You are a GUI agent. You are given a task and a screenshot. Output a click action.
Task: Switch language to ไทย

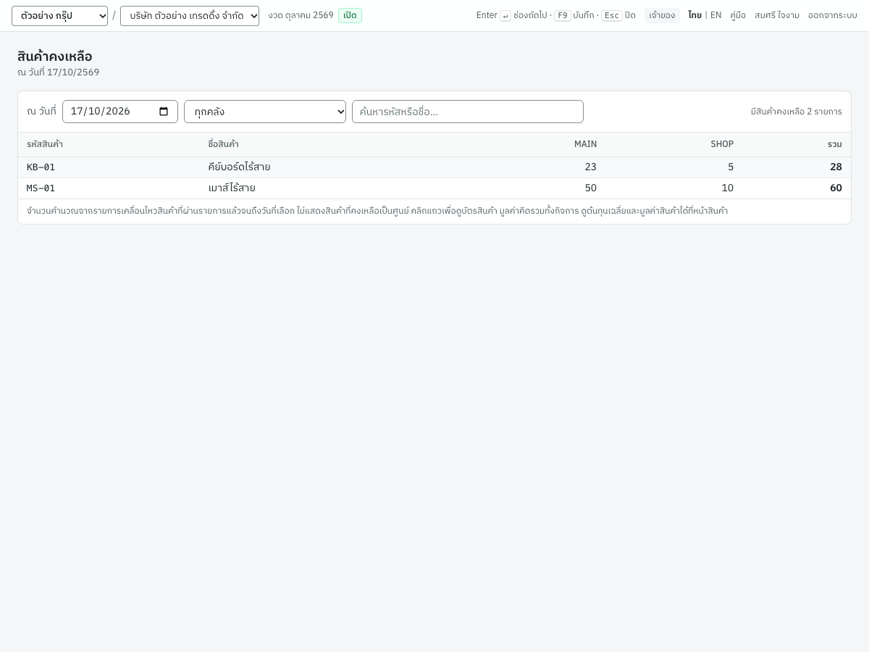(694, 15)
